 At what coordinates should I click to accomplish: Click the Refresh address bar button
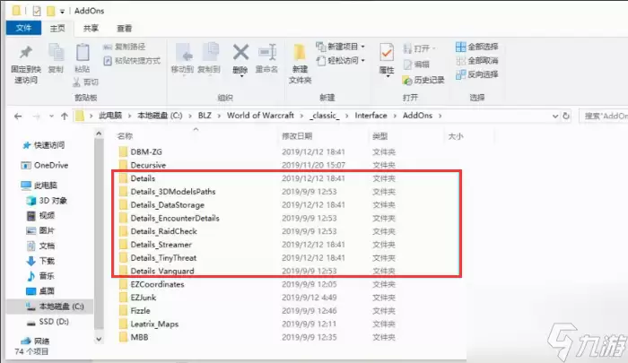[x=566, y=116]
